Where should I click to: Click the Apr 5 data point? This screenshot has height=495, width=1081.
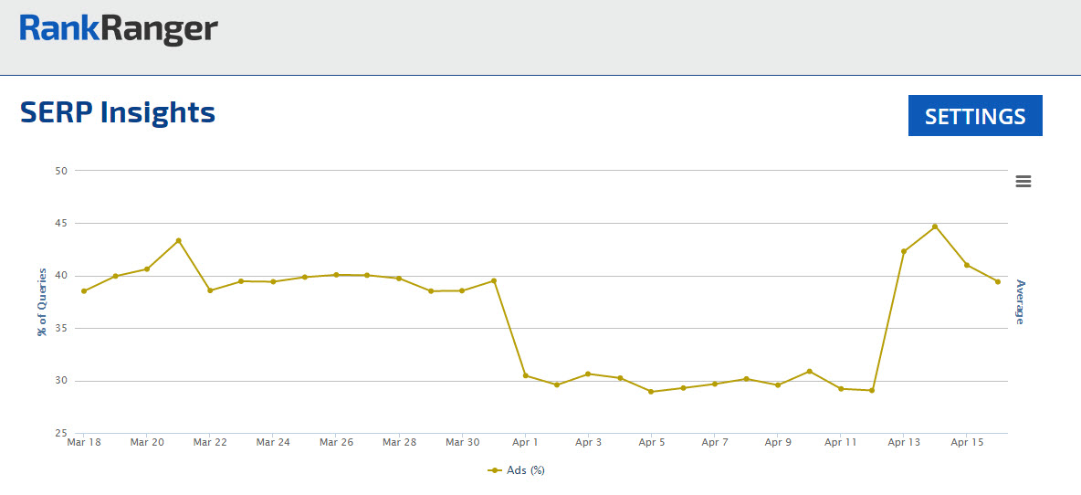pos(651,392)
